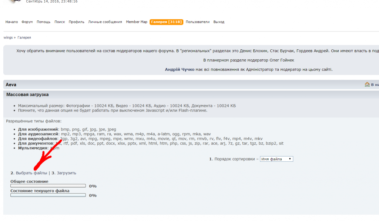This screenshot has height=221, width=379.
Task: Open the Поиск page from the menu
Action: coord(60,22)
